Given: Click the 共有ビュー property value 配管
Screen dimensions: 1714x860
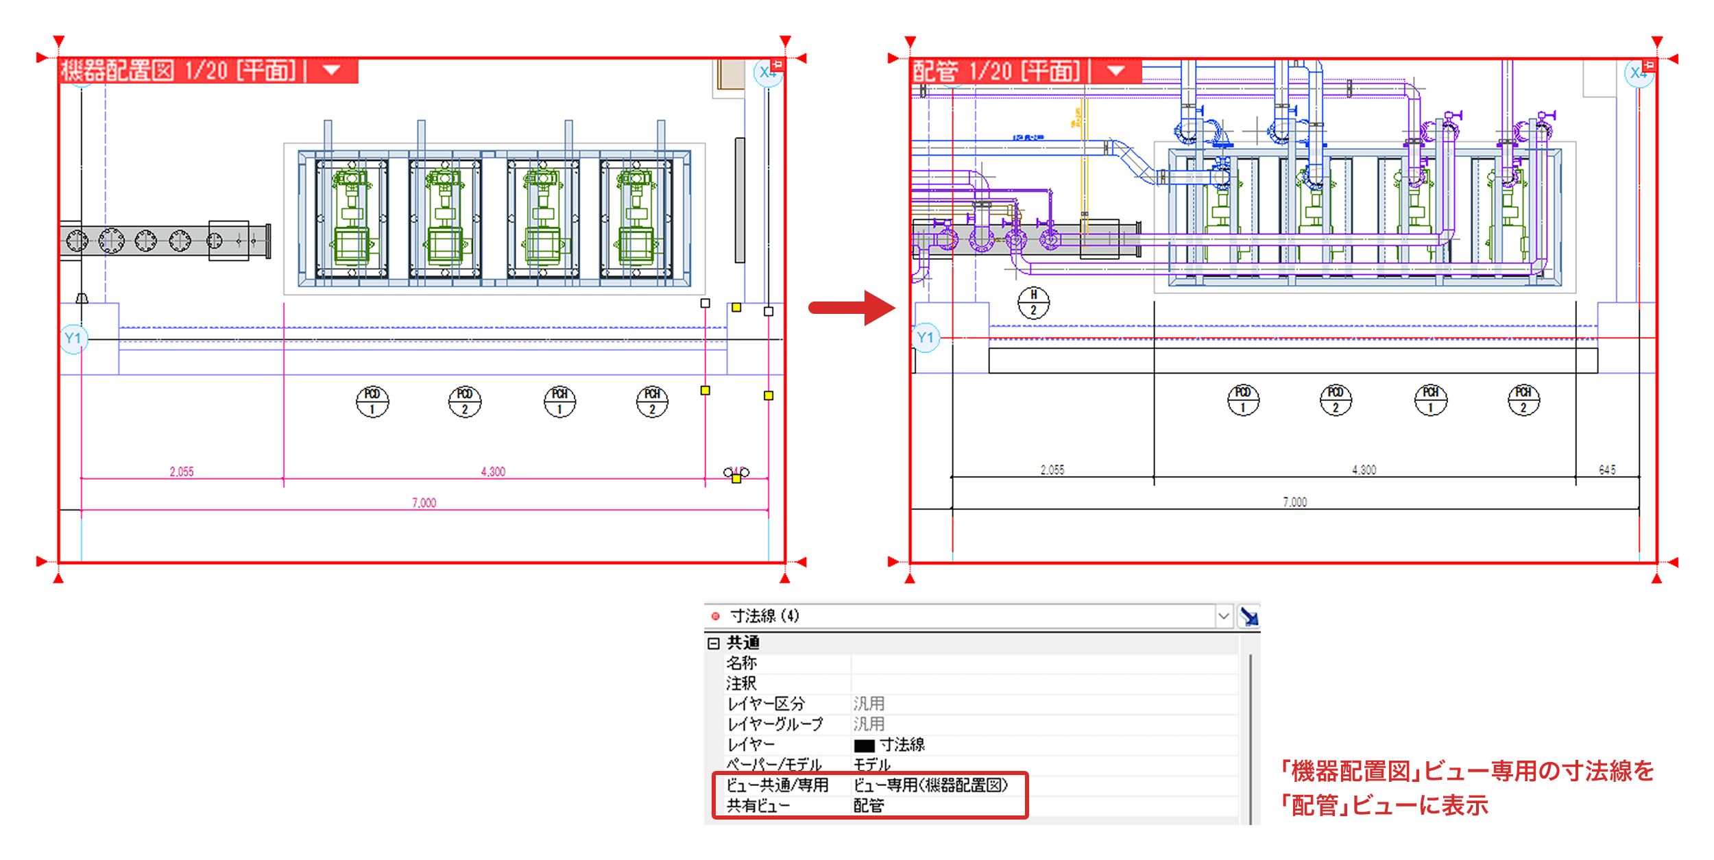Looking at the screenshot, I should (869, 806).
